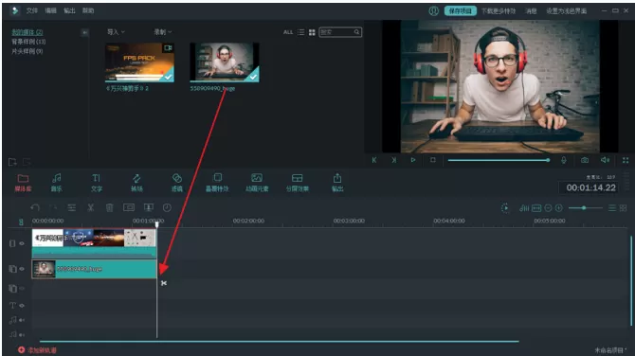Collapse the media library sidebar arrow
The height and width of the screenshot is (356, 635).
[x=84, y=32]
